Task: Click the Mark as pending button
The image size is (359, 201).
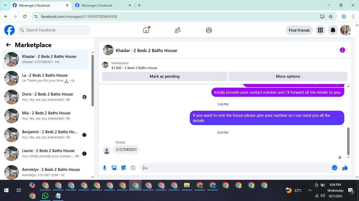Action: 165,76
